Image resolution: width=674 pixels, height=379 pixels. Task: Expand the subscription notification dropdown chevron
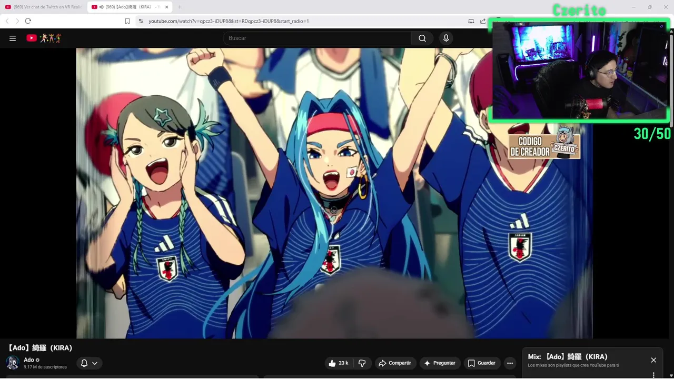pyautogui.click(x=95, y=363)
